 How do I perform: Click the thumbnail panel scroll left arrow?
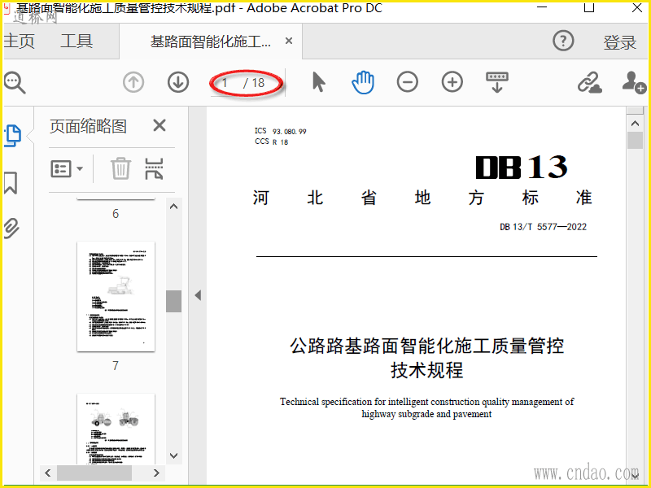tap(48, 473)
